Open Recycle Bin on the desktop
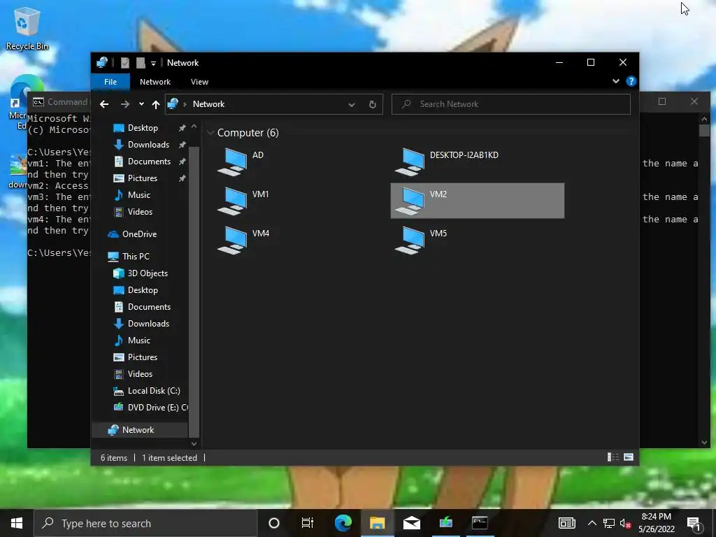Viewport: 716px width, 537px height. [x=27, y=28]
